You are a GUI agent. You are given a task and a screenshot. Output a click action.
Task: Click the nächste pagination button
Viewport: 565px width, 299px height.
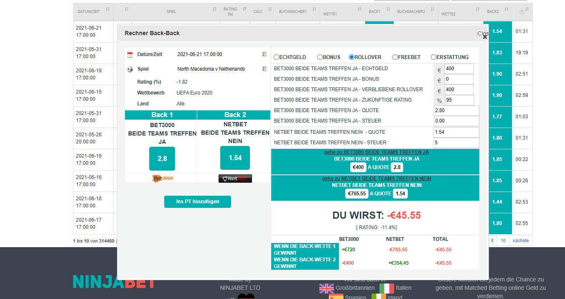pos(521,240)
